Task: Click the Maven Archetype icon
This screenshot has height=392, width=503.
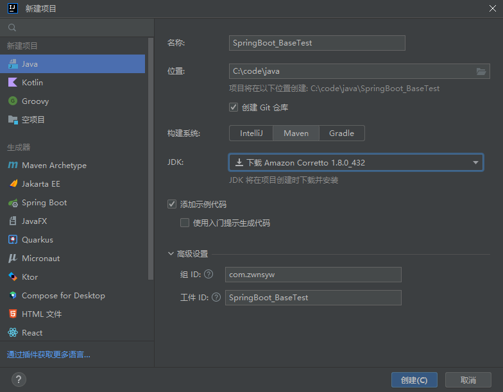Action: click(x=13, y=166)
